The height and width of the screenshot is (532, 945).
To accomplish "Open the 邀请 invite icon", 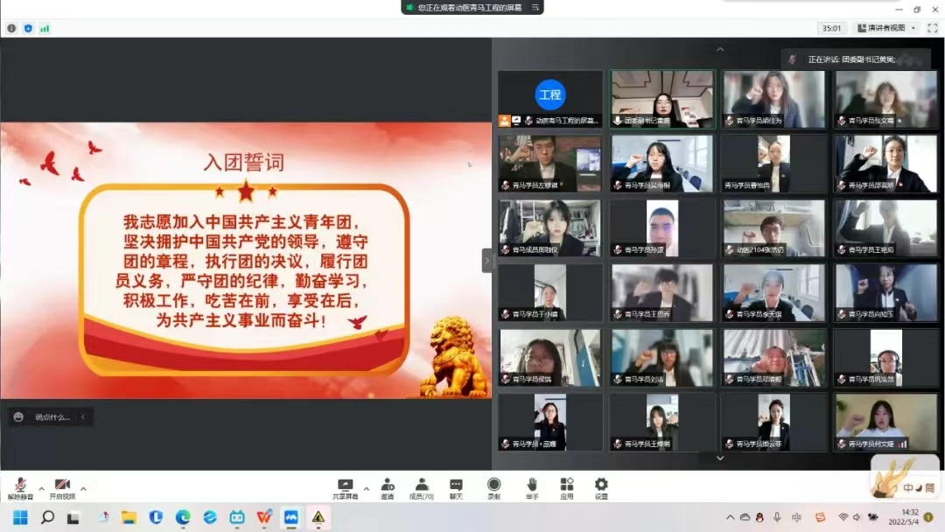I will tap(387, 486).
